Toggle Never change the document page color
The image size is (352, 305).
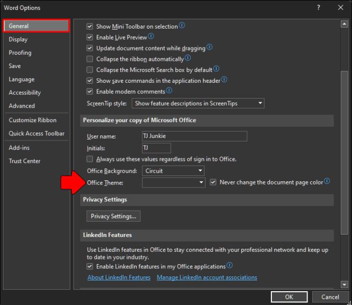click(x=213, y=182)
